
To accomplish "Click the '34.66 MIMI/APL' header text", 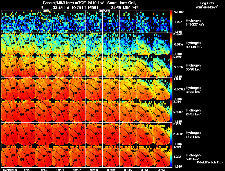I will [125, 8].
